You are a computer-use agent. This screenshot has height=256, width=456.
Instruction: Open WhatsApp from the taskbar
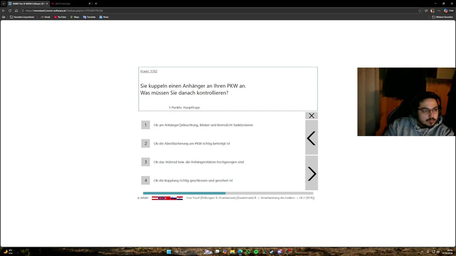[248, 252]
